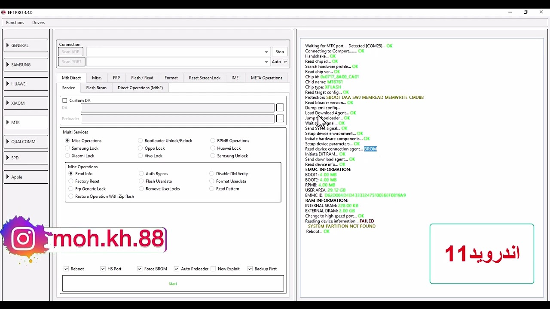The width and height of the screenshot is (550, 309).
Task: Select Samsung Lock radio button
Action: click(67, 148)
